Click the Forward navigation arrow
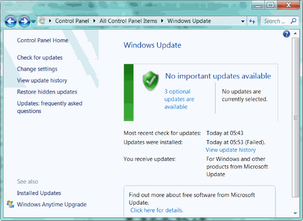This screenshot has width=303, height=221. [24, 21]
